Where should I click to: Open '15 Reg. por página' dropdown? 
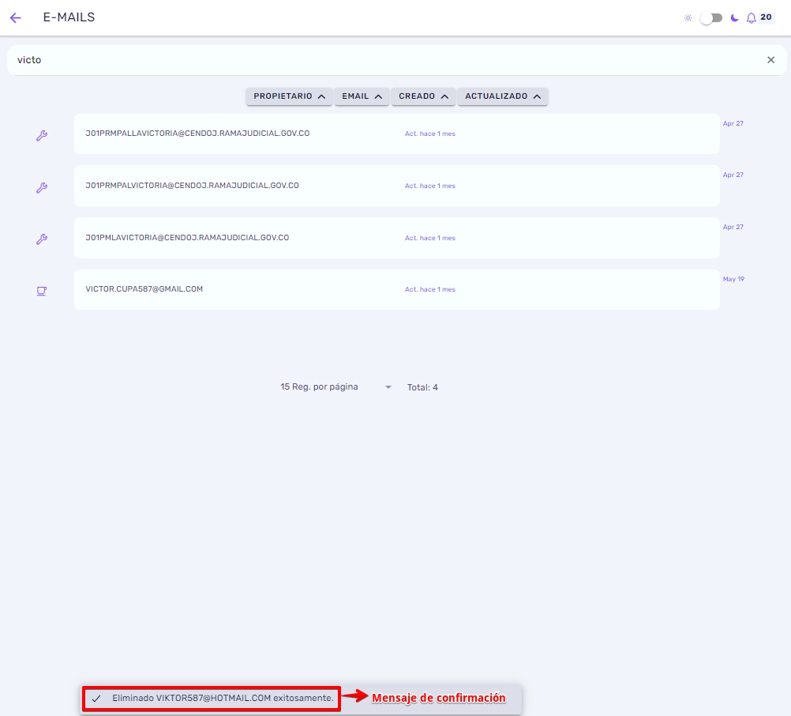pyautogui.click(x=336, y=386)
